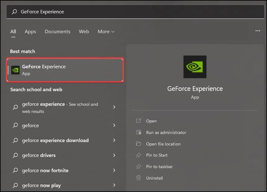267x192 pixels.
Task: Switch to the Documents tab
Action: tap(57, 31)
